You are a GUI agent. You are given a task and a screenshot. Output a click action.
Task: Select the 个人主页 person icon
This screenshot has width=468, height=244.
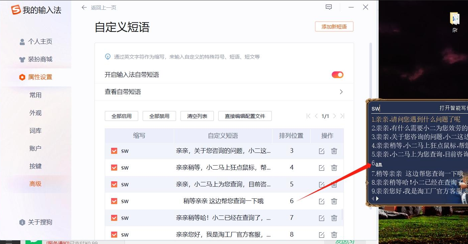[21, 42]
